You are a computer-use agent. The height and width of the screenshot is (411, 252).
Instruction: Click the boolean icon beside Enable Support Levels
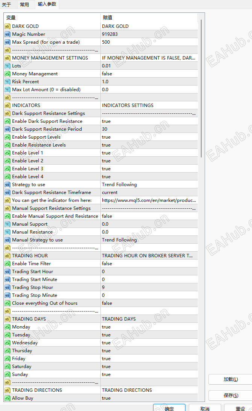pyautogui.click(x=7, y=137)
